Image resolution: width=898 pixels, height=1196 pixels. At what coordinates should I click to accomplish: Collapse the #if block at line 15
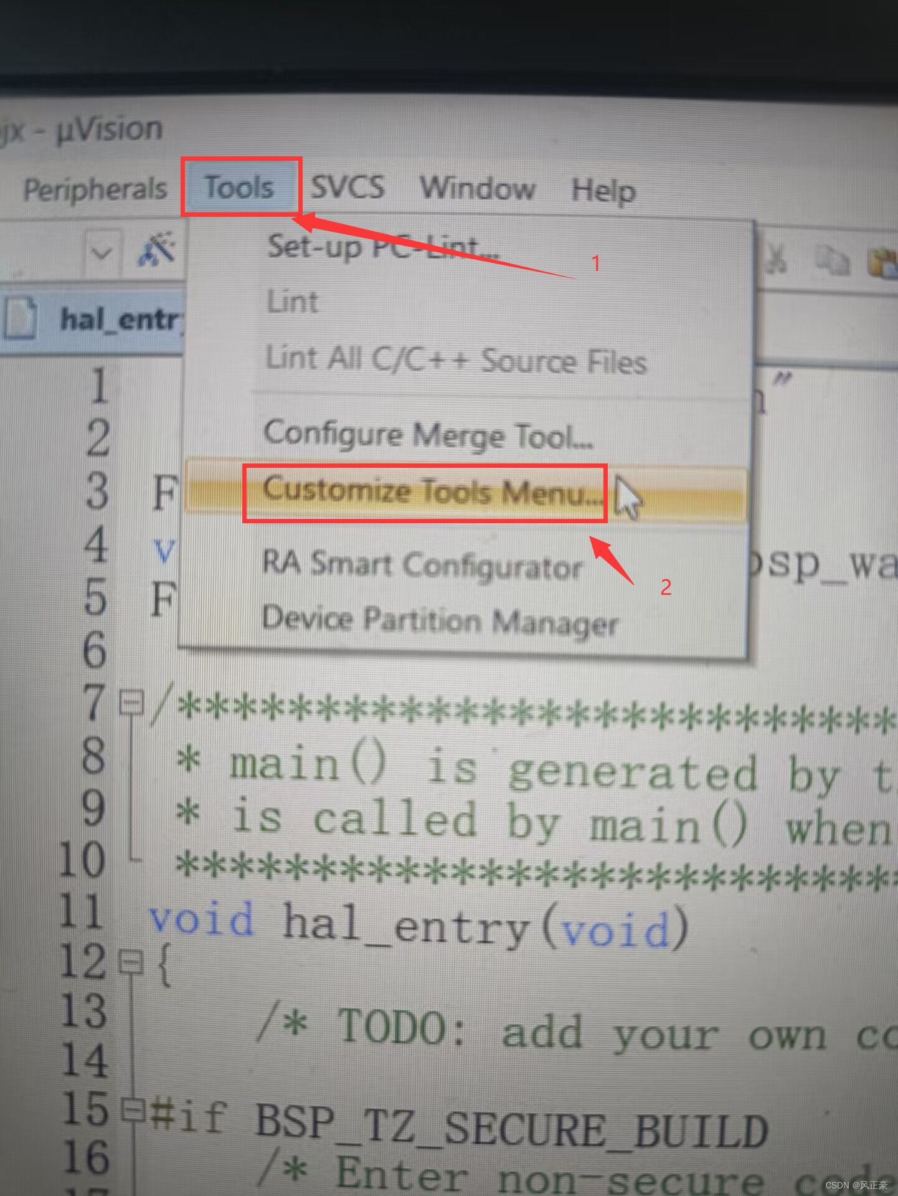pos(133,1110)
